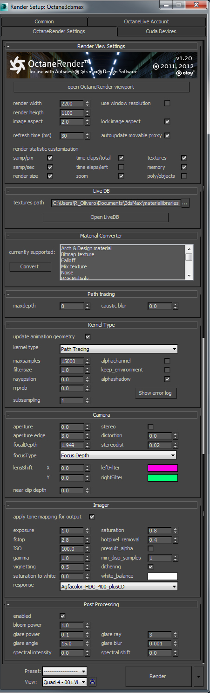Toggle update animation geometry checkbox
The height and width of the screenshot is (693, 210).
87,336
